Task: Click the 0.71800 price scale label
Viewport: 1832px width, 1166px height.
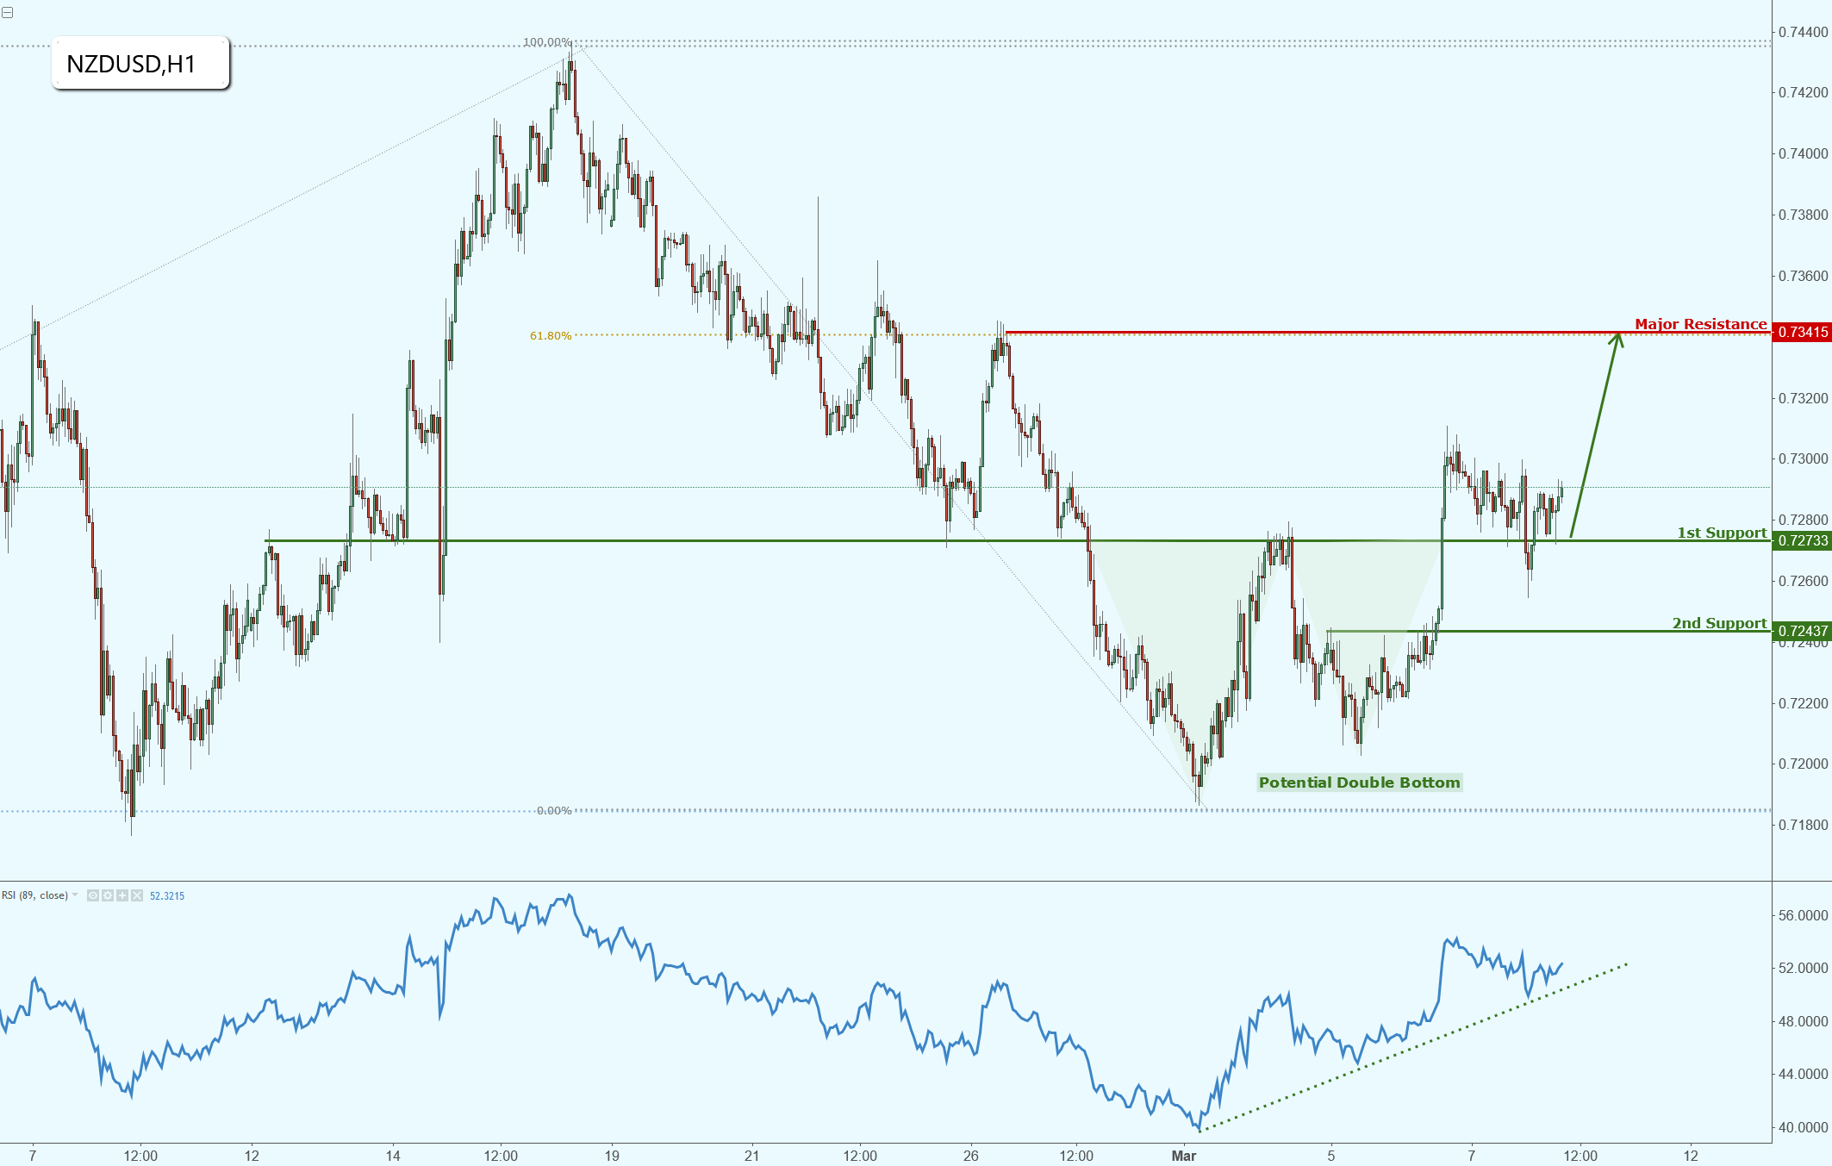Action: [1803, 825]
